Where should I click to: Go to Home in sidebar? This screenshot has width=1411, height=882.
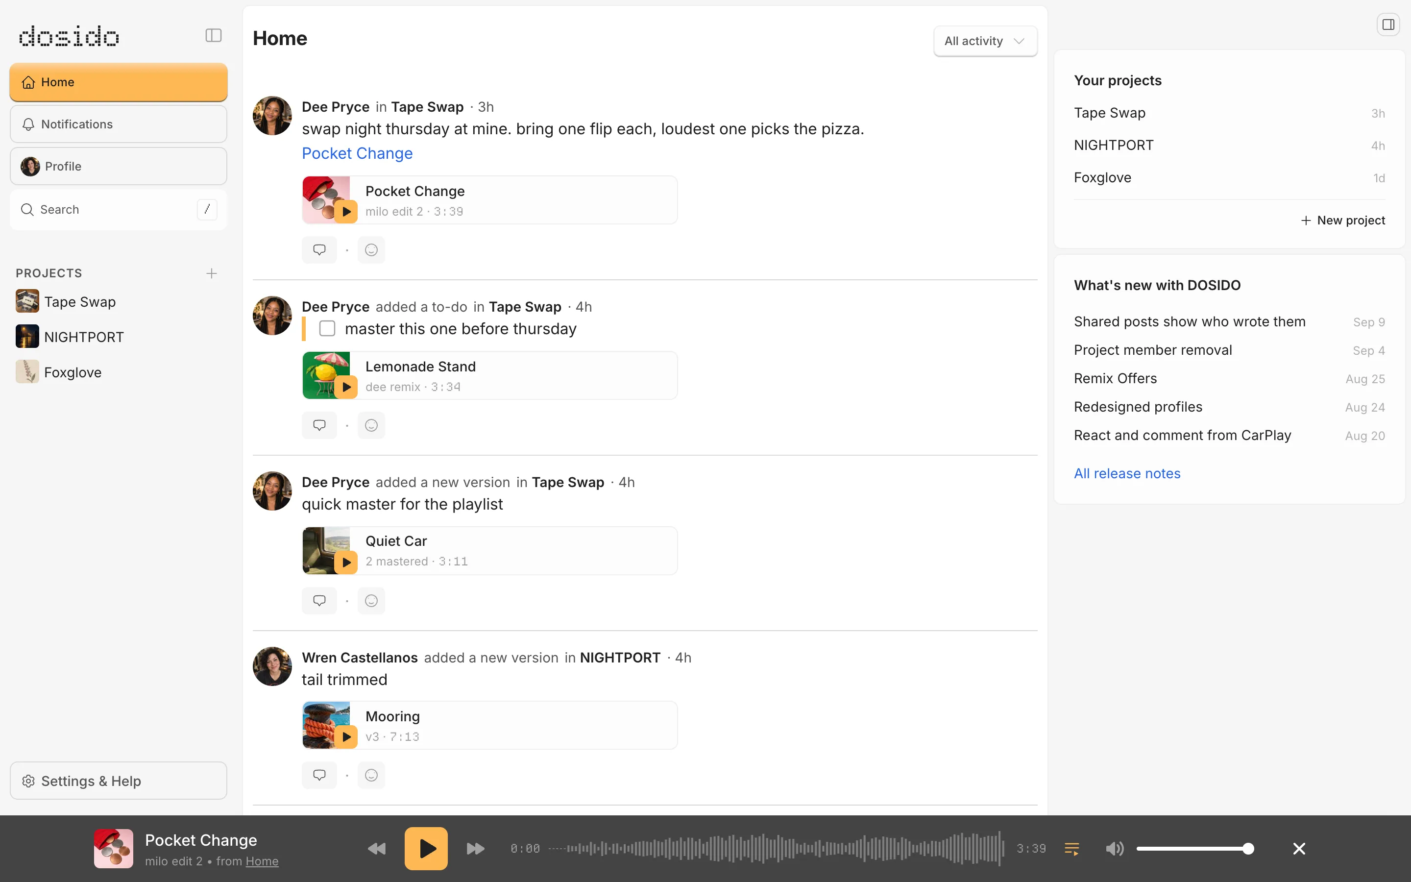click(119, 82)
